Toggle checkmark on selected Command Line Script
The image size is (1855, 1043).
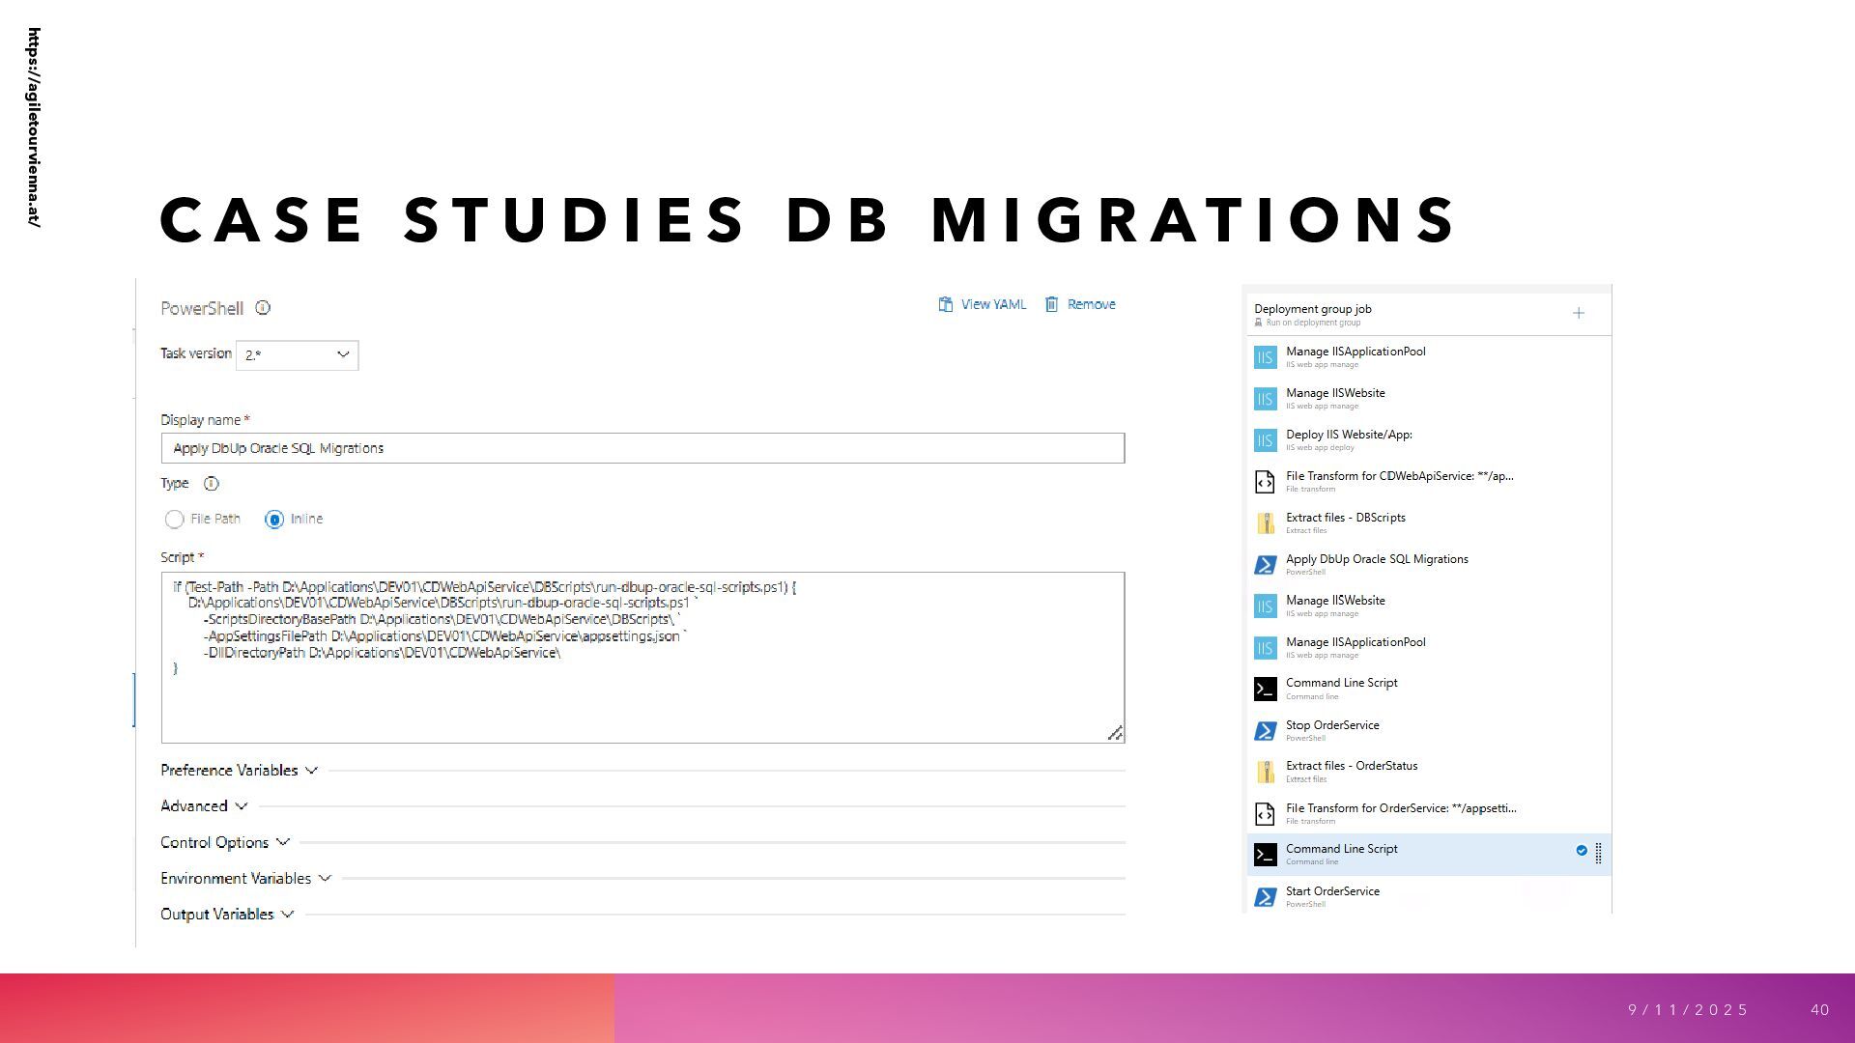1582,851
